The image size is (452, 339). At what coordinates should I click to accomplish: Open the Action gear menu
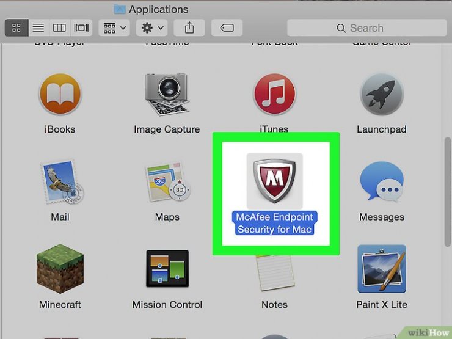(x=152, y=27)
